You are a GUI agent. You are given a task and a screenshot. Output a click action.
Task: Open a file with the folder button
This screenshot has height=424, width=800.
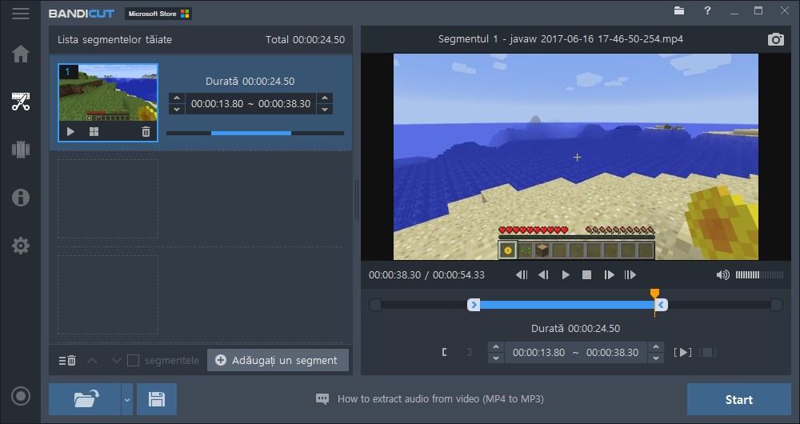pyautogui.click(x=86, y=399)
